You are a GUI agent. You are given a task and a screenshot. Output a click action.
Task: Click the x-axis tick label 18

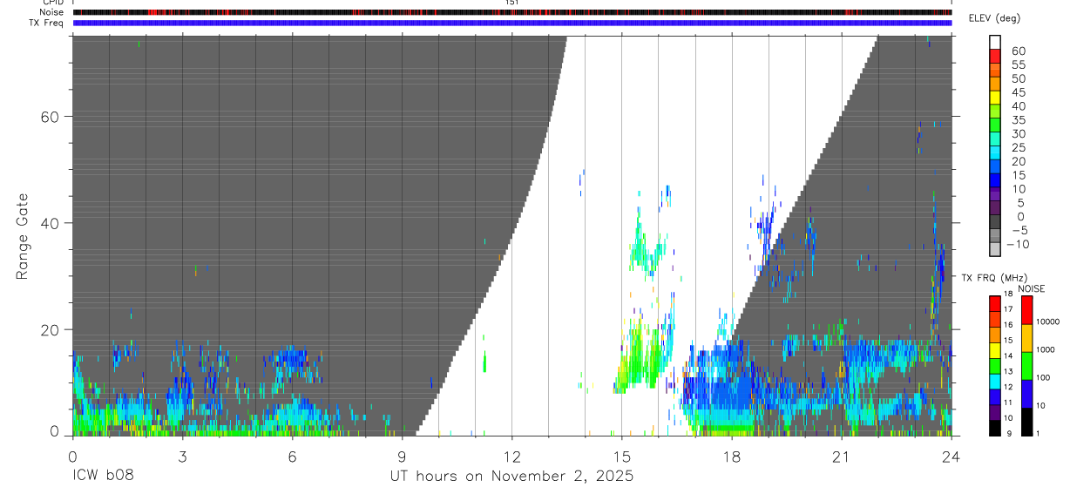[x=731, y=457]
